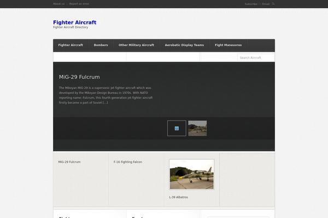Screen dimensions: 328x218
Task: Select the broken-image slider thumbnail
Action: pyautogui.click(x=177, y=128)
